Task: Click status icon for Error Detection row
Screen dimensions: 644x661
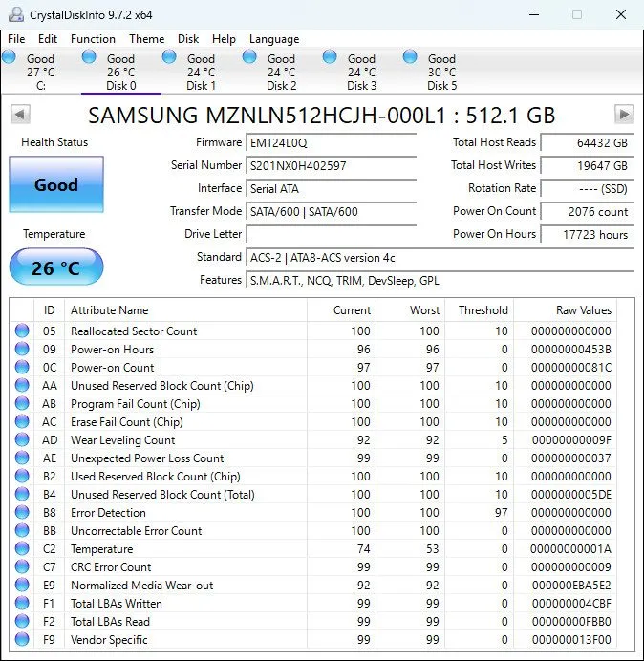Action: [22, 512]
